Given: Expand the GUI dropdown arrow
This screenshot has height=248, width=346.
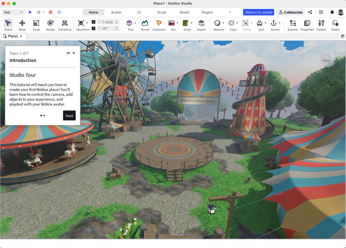Looking at the screenshot, I should click(x=177, y=23).
